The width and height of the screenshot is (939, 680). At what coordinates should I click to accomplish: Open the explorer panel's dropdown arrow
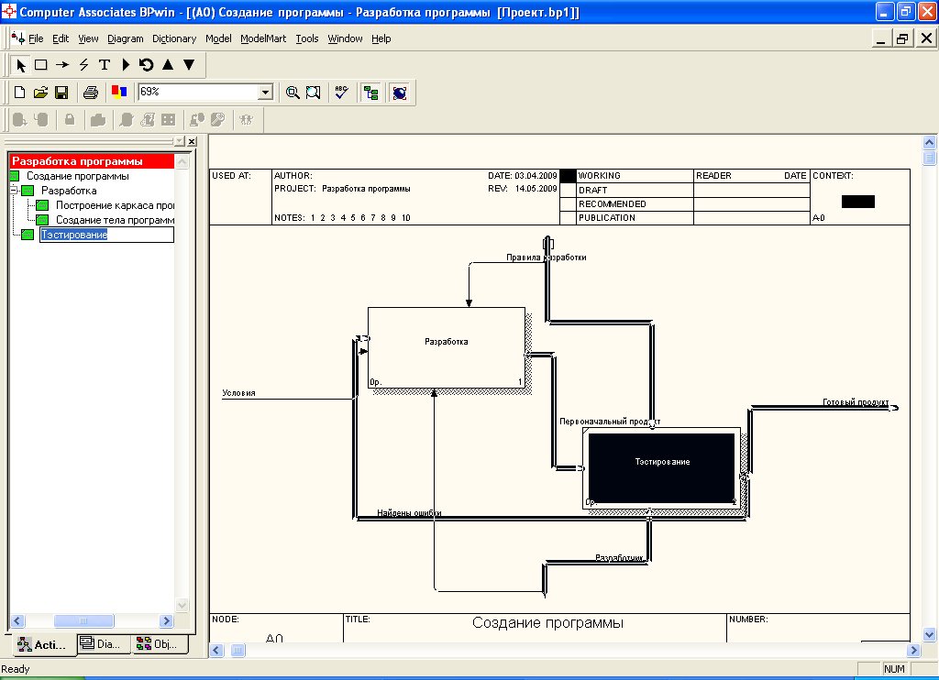[180, 141]
